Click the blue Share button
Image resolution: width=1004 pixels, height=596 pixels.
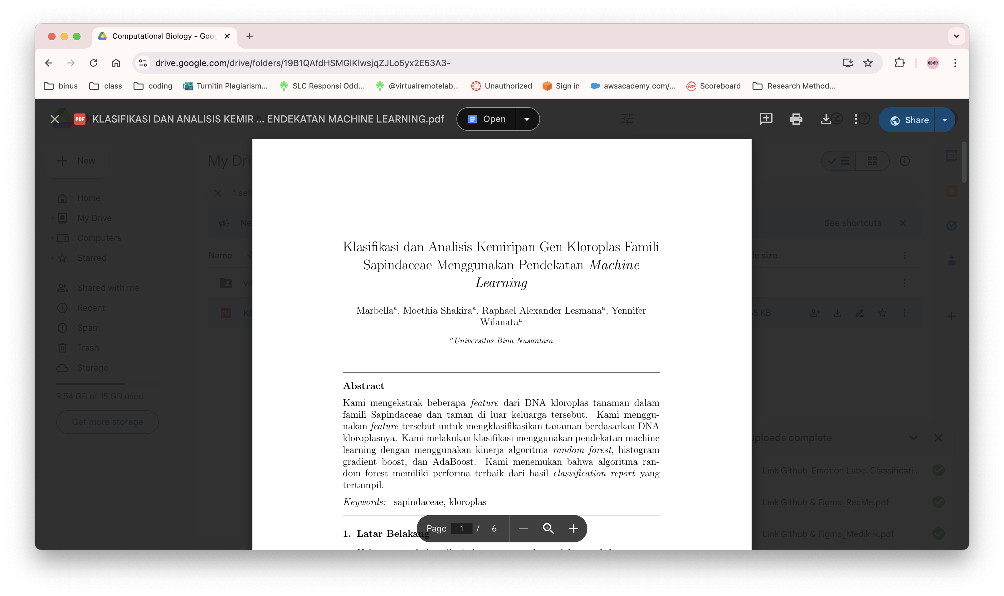pyautogui.click(x=908, y=120)
